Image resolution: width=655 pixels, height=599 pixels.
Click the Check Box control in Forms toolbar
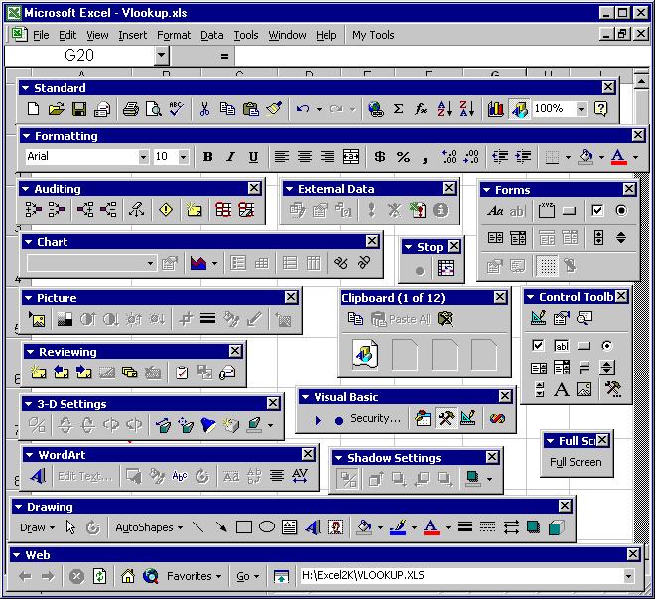tap(597, 210)
